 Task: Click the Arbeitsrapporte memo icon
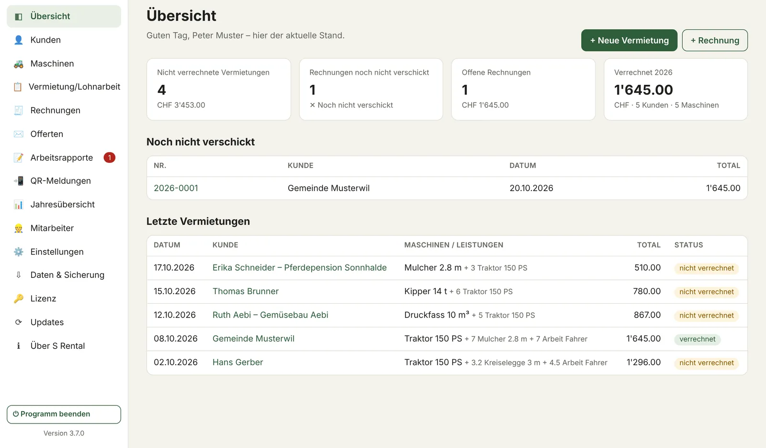(18, 158)
